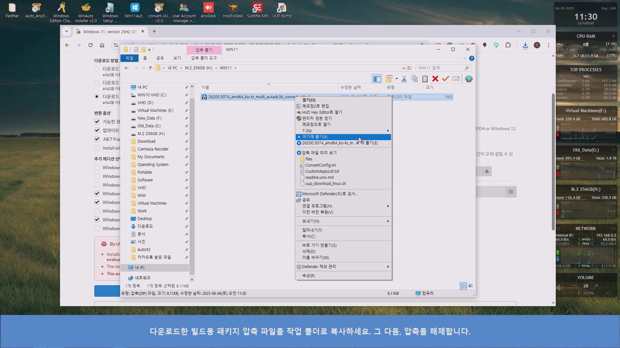Screen dimensions: 620x348
Task: Click in the WIN11 검색 search box
Action: [x=443, y=68]
